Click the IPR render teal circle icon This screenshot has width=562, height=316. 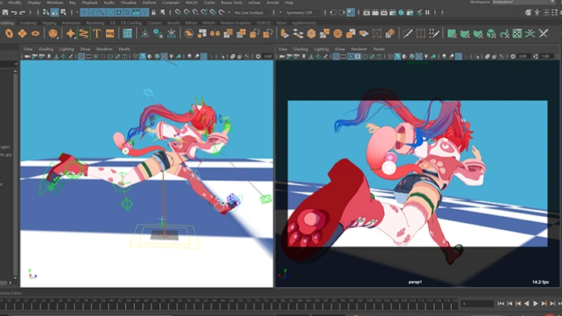401,12
